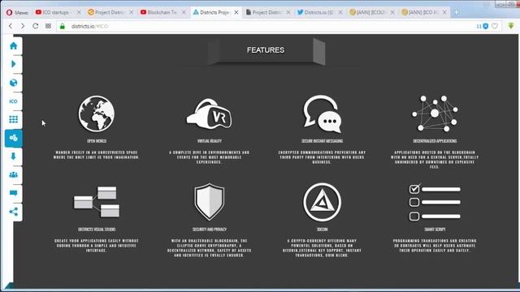Image resolution: width=520 pixels, height=292 pixels.
Task: Click the OPEN WORLD title text
Action: 97,141
